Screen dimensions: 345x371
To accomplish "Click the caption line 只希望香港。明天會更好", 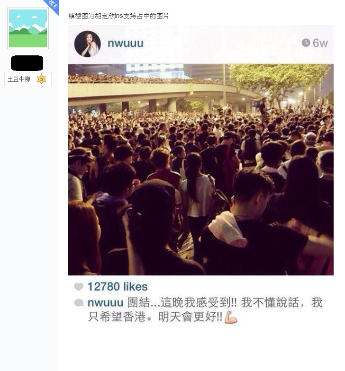I will 155,317.
